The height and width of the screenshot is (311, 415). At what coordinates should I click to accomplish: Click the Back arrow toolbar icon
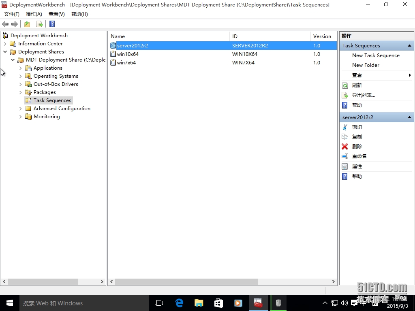pos(5,24)
